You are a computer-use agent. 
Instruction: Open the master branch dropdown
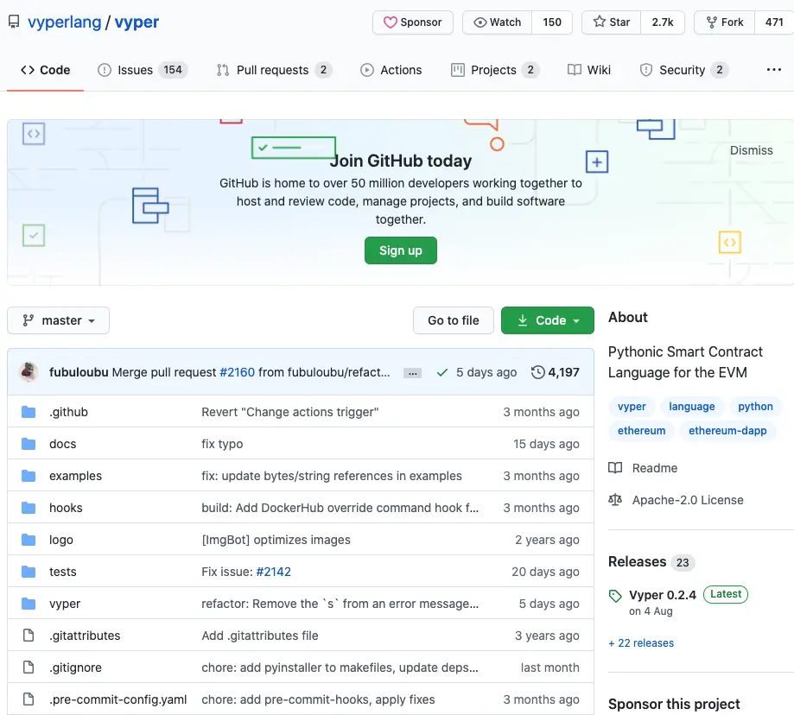pyautogui.click(x=58, y=320)
